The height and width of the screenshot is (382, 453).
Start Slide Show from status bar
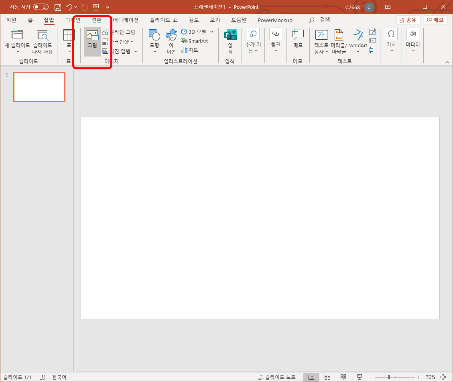coord(359,377)
